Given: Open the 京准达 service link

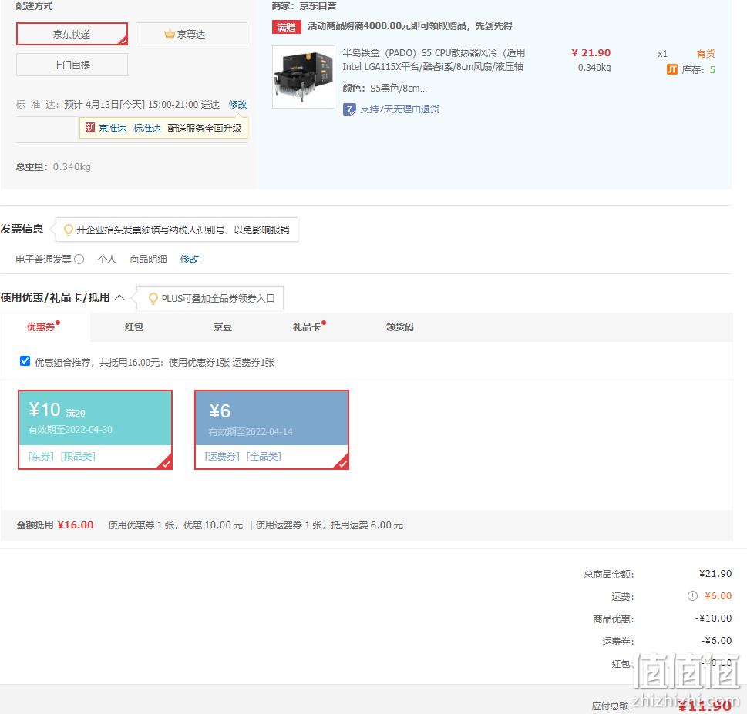Looking at the screenshot, I should point(113,128).
